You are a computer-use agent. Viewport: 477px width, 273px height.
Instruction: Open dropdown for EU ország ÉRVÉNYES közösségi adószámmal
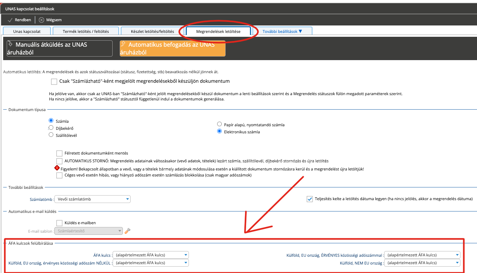(423, 255)
